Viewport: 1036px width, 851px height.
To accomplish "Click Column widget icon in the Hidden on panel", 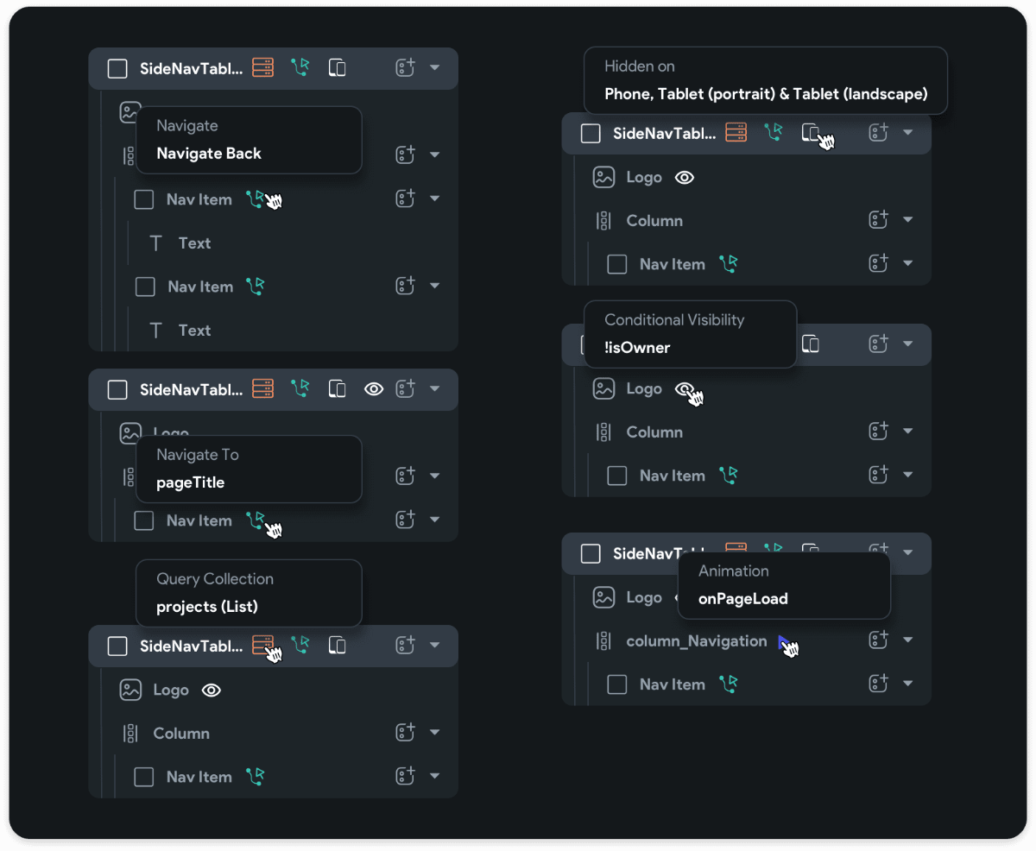I will click(x=603, y=221).
